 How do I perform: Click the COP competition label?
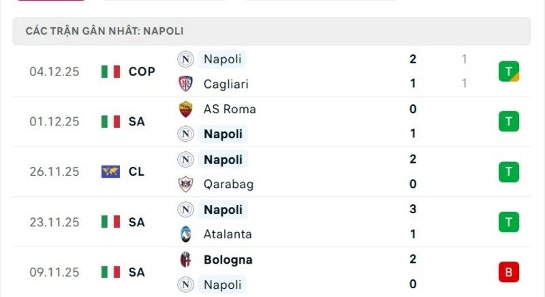pos(142,72)
